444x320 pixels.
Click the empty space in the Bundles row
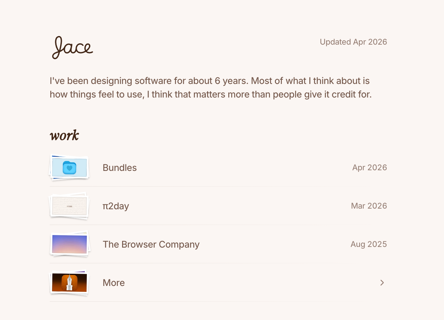pyautogui.click(x=245, y=168)
